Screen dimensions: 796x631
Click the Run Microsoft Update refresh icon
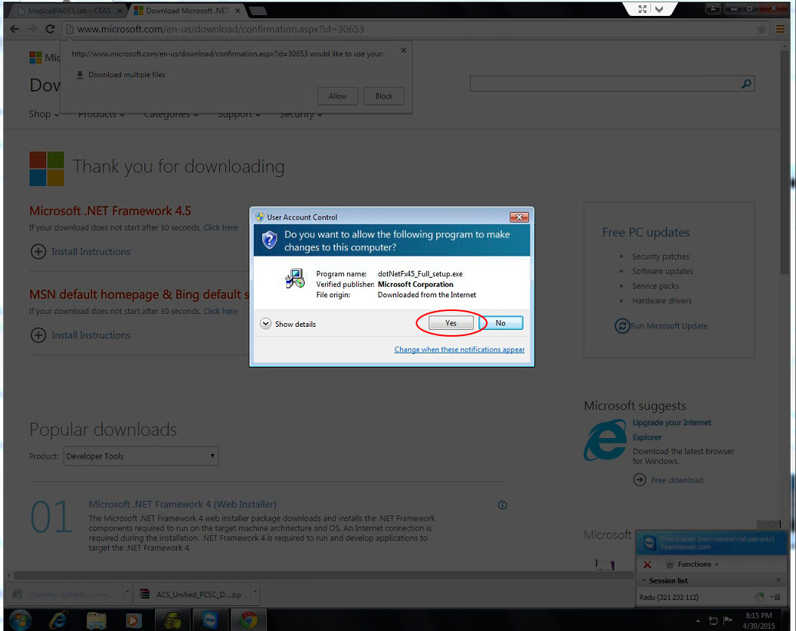coord(622,325)
